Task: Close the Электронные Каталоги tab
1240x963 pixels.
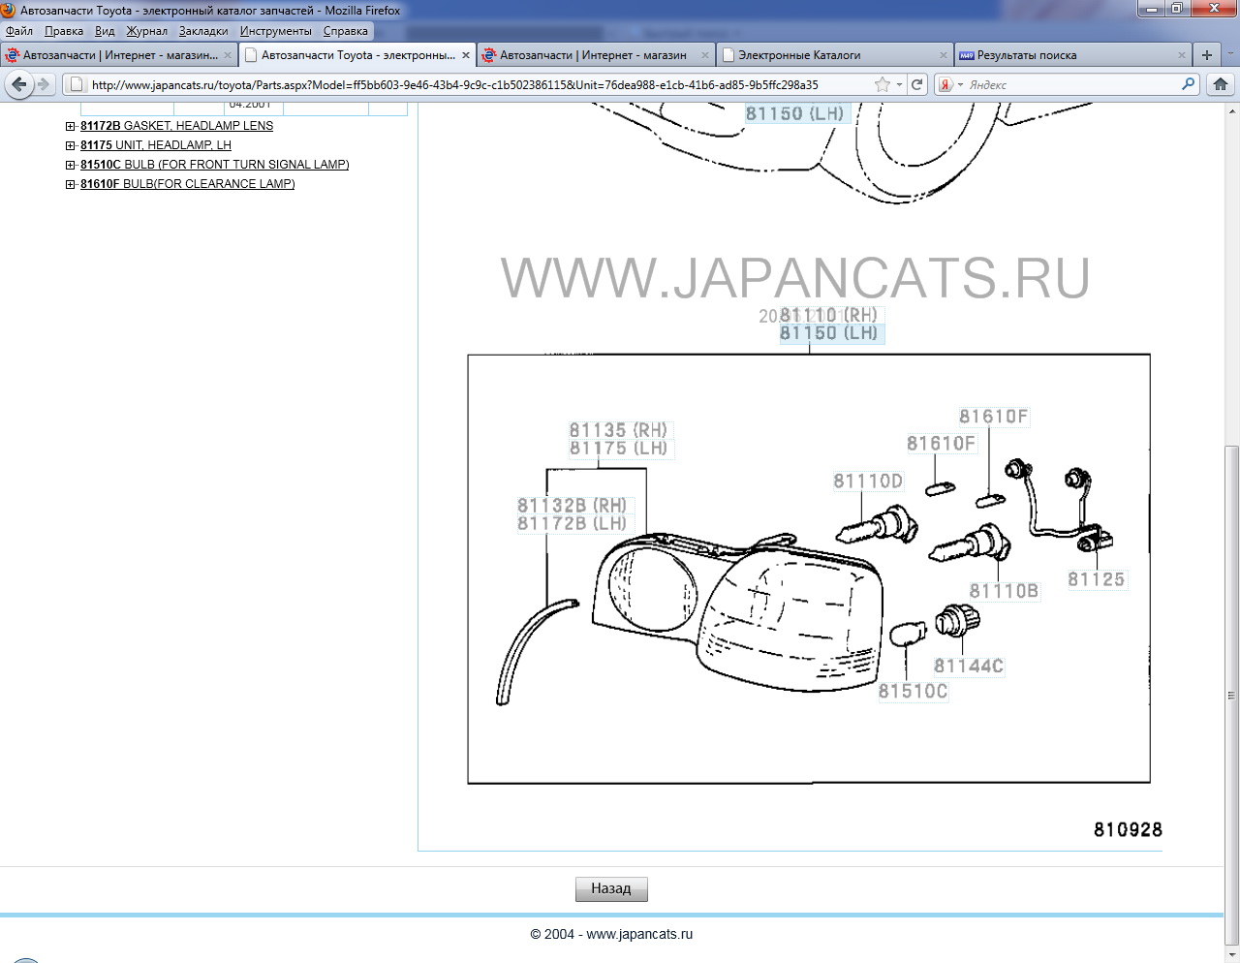Action: click(x=943, y=55)
